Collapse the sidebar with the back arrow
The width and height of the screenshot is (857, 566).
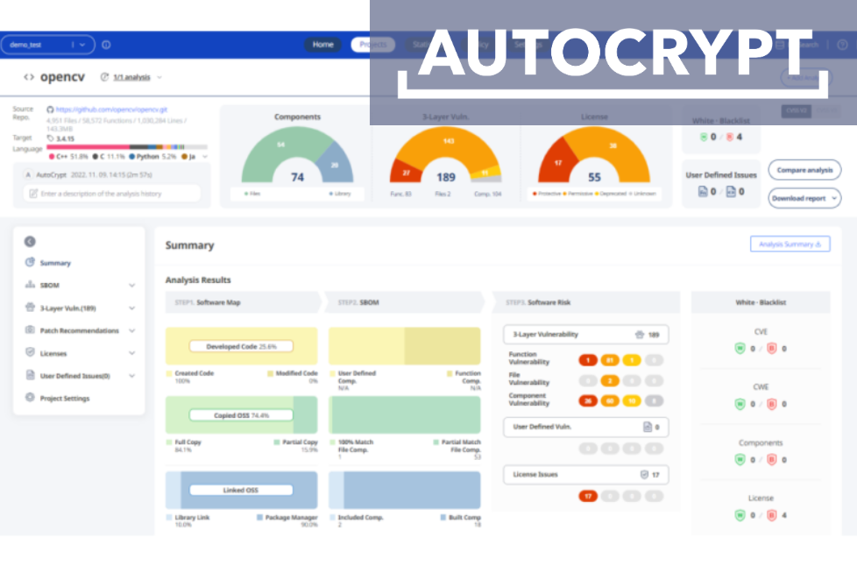(30, 242)
